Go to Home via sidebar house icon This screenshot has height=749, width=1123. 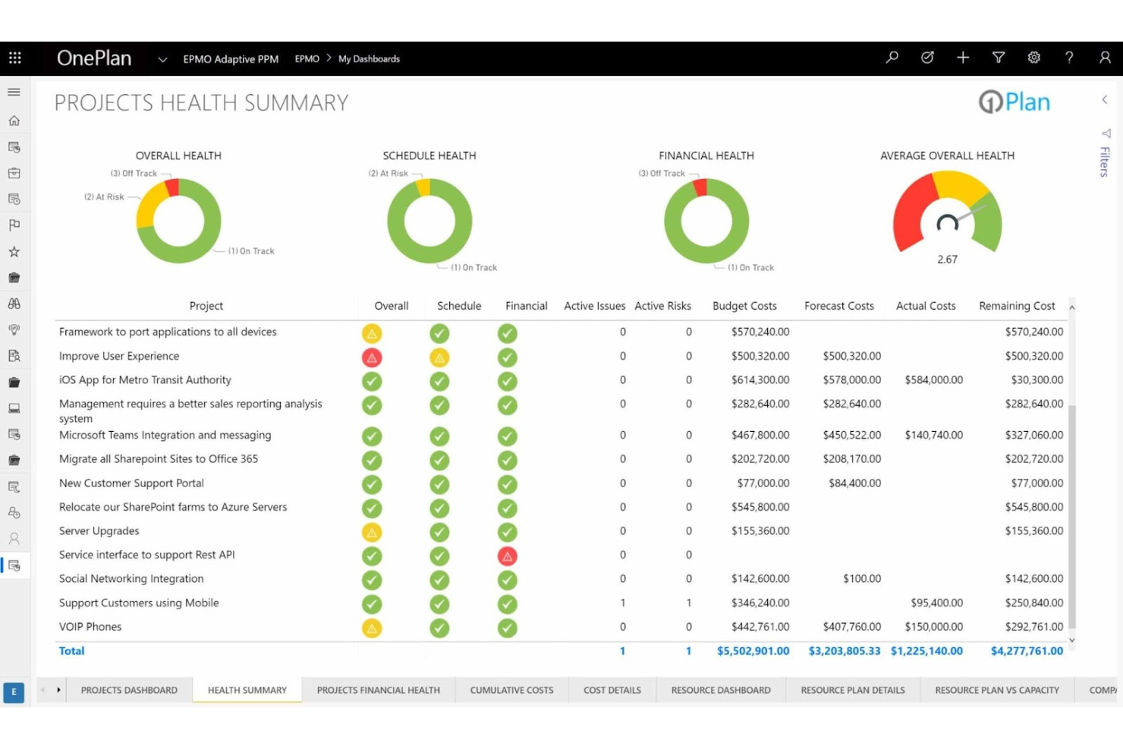click(x=14, y=121)
